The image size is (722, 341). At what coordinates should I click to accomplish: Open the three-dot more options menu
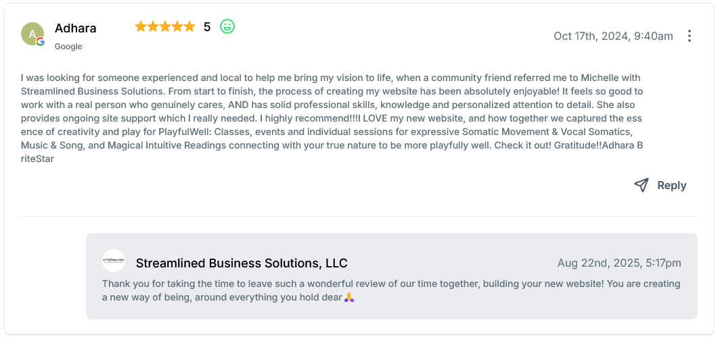(x=689, y=36)
